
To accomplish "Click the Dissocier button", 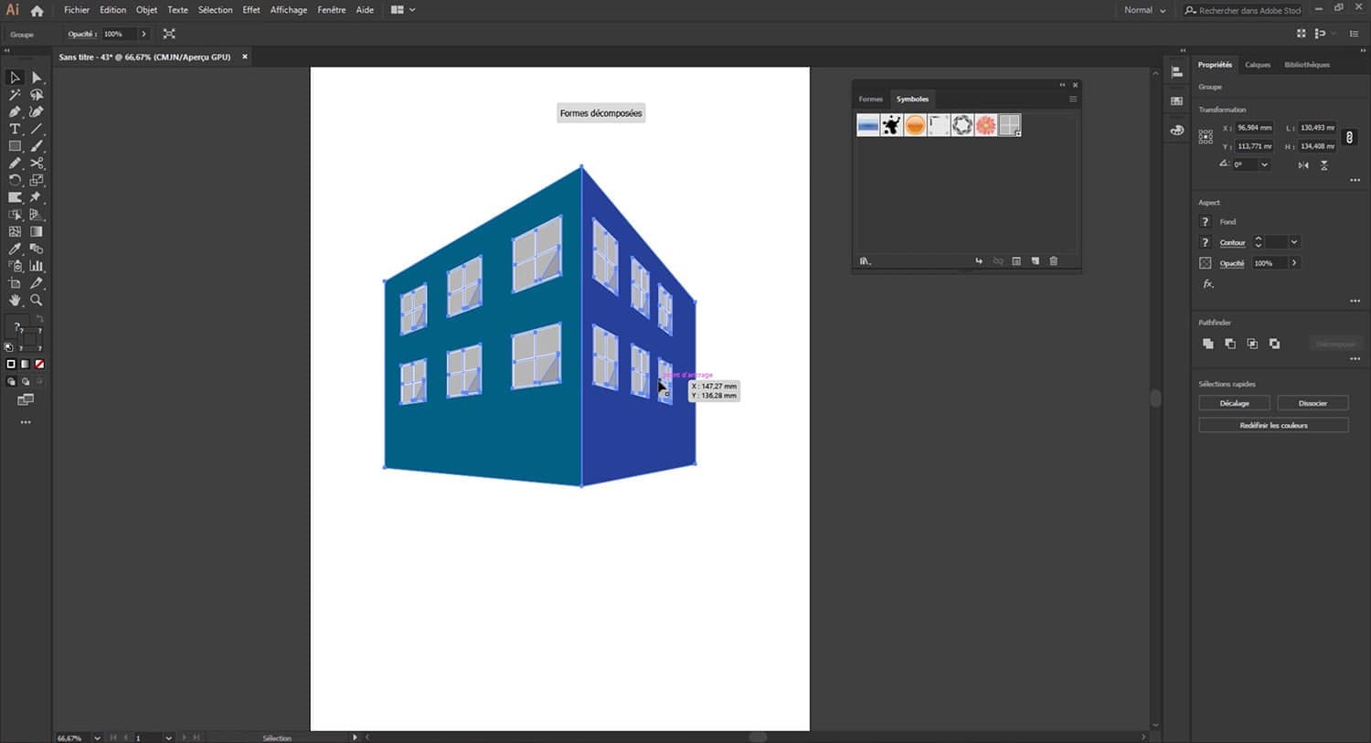I will tap(1313, 402).
